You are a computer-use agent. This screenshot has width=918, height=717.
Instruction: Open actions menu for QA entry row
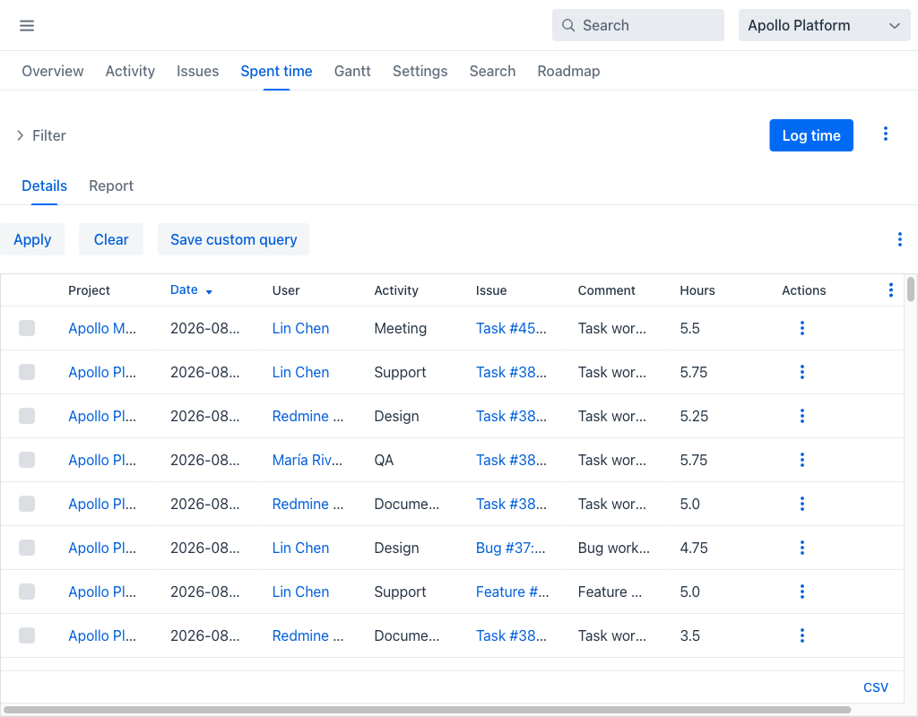[x=802, y=460]
